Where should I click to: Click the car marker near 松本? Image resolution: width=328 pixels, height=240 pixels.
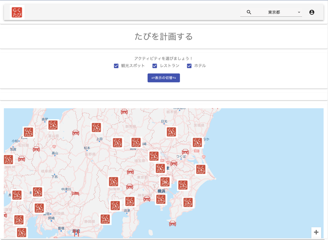tap(76, 133)
